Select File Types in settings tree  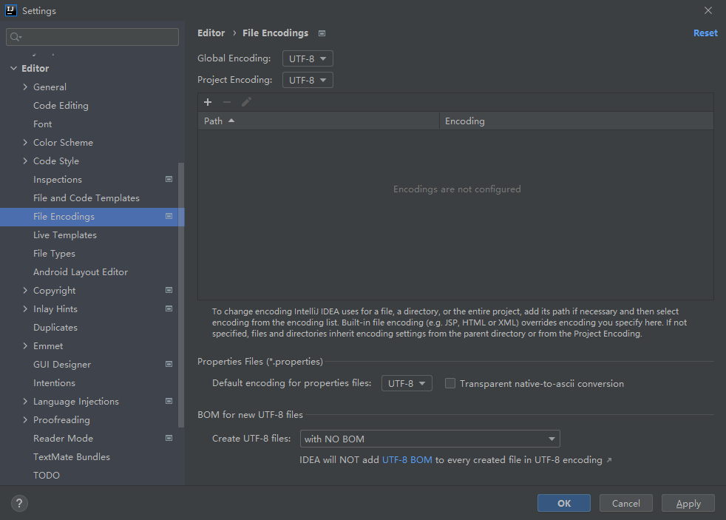(x=54, y=254)
